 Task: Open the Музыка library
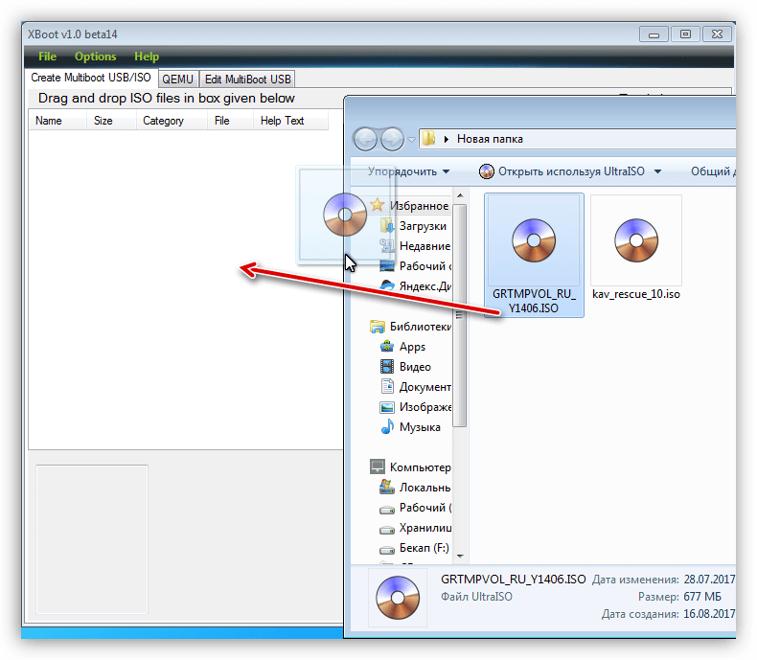coord(420,427)
